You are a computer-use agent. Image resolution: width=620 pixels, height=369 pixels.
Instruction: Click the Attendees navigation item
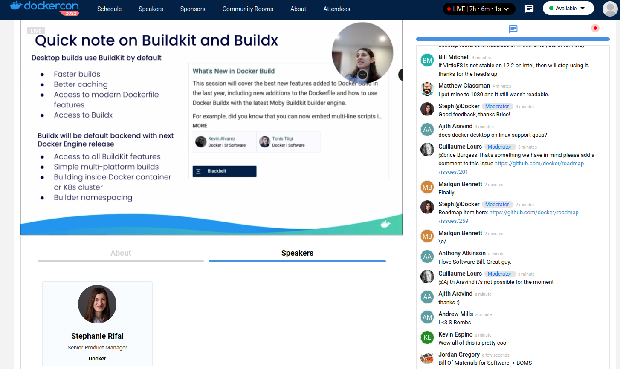click(x=336, y=9)
